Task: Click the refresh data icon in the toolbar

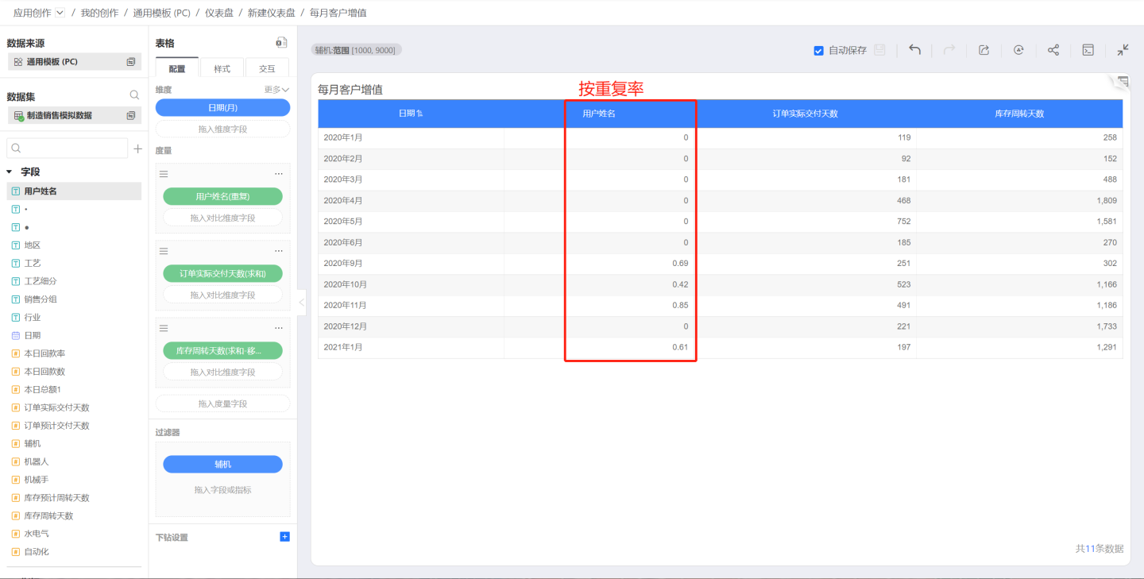Action: 1018,50
